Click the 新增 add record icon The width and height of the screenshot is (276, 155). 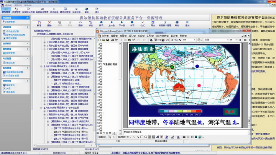click(x=39, y=23)
